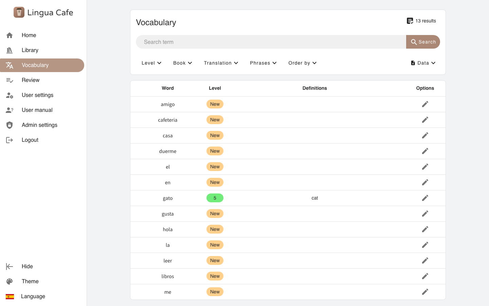Collapse the sidebar with Hide
Viewport: 489px width, 306px height.
[x=42, y=267]
